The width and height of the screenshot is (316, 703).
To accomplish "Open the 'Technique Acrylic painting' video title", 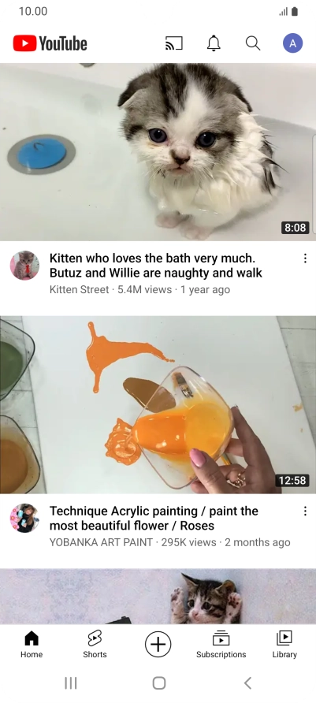I will [154, 519].
